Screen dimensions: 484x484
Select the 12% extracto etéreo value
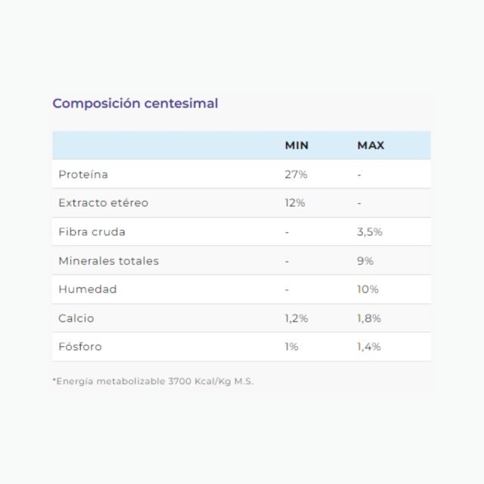click(x=295, y=203)
